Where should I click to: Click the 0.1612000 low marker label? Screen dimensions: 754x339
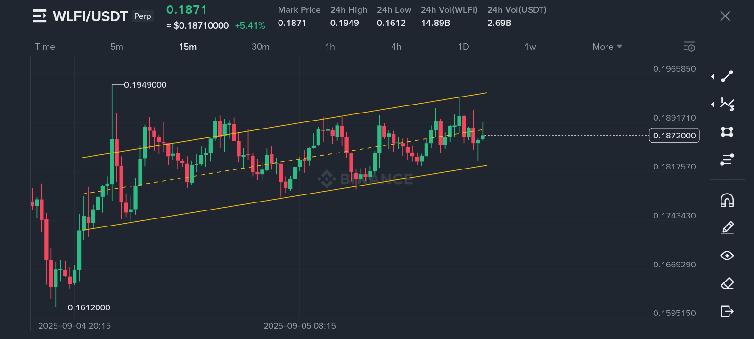pyautogui.click(x=89, y=307)
